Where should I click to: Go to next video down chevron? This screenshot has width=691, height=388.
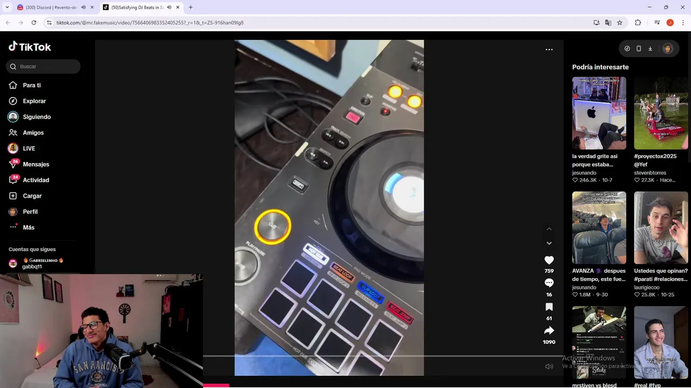[x=549, y=243]
